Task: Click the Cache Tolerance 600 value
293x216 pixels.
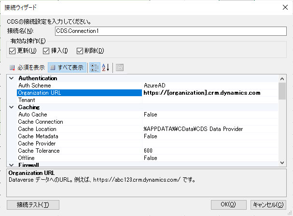Action: pos(210,151)
